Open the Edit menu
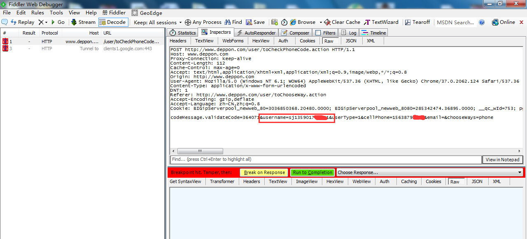Image resolution: width=527 pixels, height=239 pixels. 21,13
